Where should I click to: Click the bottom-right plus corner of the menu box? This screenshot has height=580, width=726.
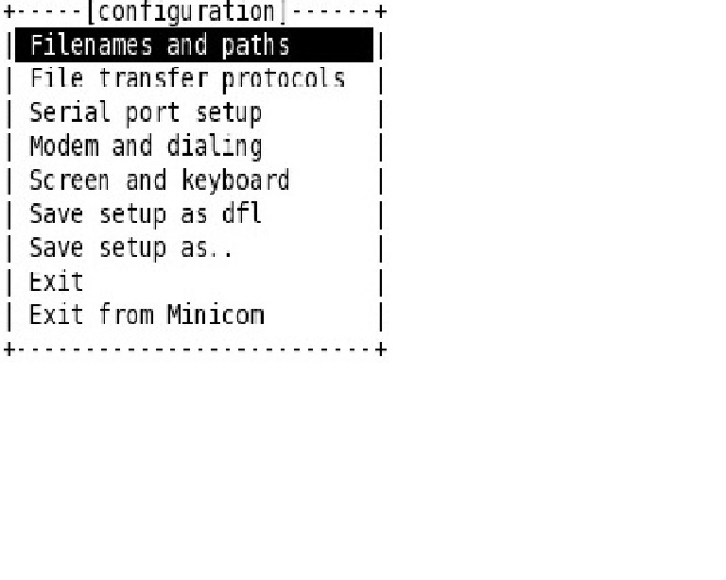(380, 350)
